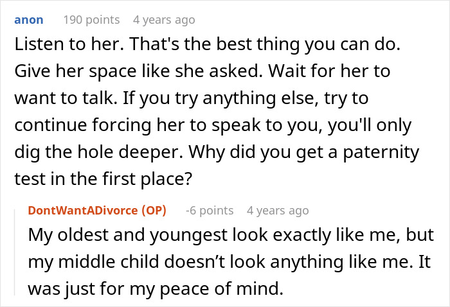Open the reply's '4 years ago' timestamp
The image size is (450, 307).
tap(278, 211)
